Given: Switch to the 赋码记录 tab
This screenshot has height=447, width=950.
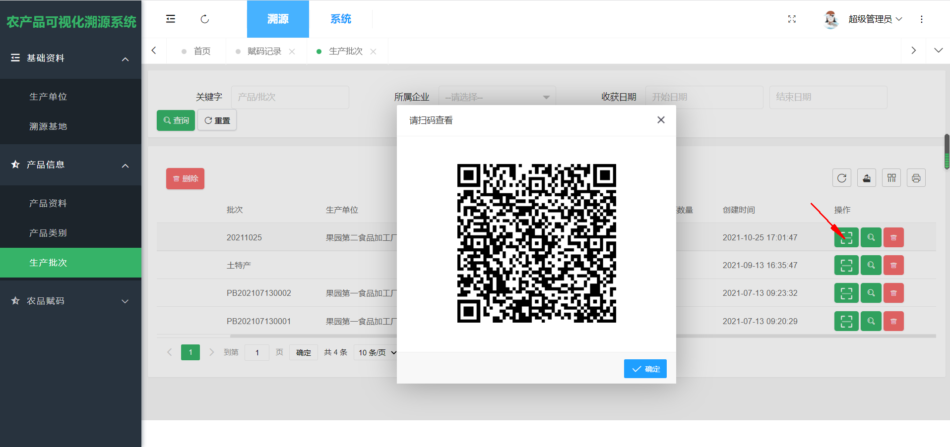Looking at the screenshot, I should 264,51.
